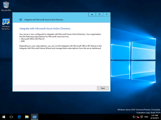The height and width of the screenshot is (120, 161).
Task: Click the wizard icon in the title header
Action: click(21, 20)
